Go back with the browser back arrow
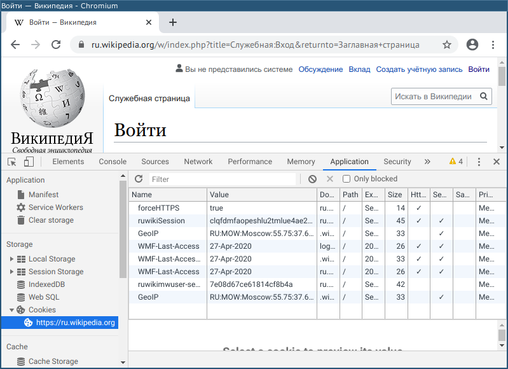 [15, 45]
